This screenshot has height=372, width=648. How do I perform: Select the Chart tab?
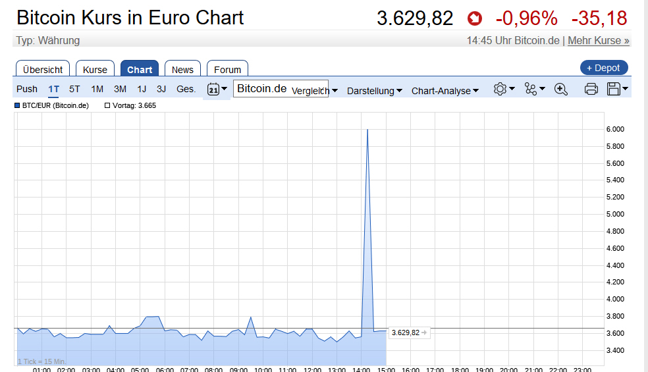[140, 68]
